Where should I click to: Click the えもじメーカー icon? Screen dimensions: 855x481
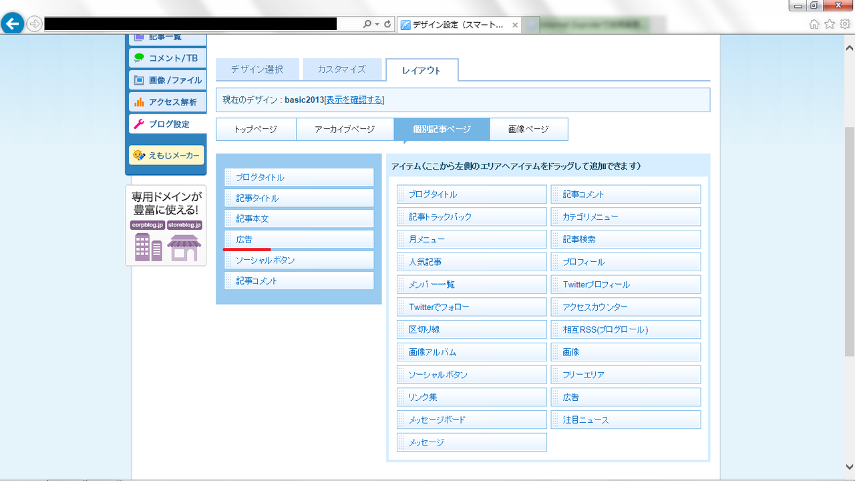(x=139, y=155)
